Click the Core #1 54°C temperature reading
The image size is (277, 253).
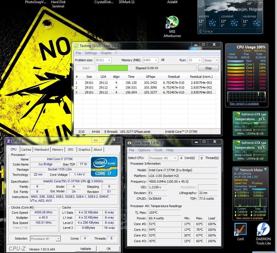(x=164, y=230)
